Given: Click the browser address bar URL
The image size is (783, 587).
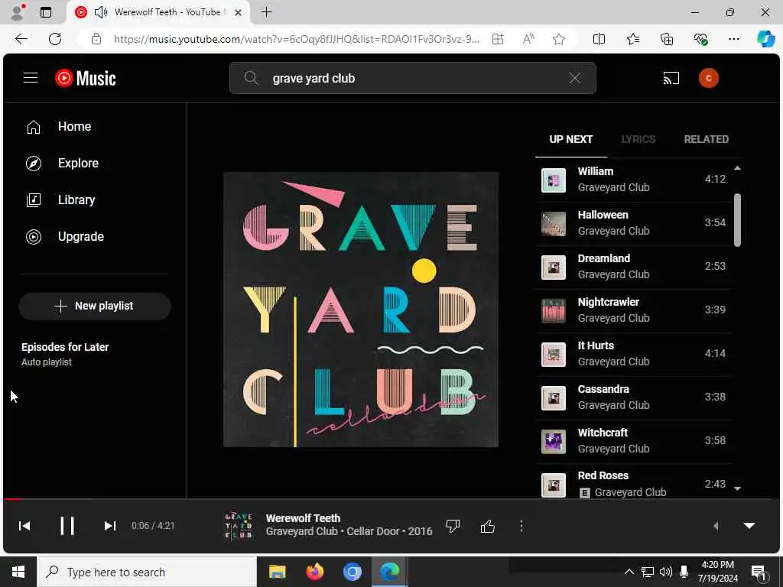Looking at the screenshot, I should tap(296, 39).
